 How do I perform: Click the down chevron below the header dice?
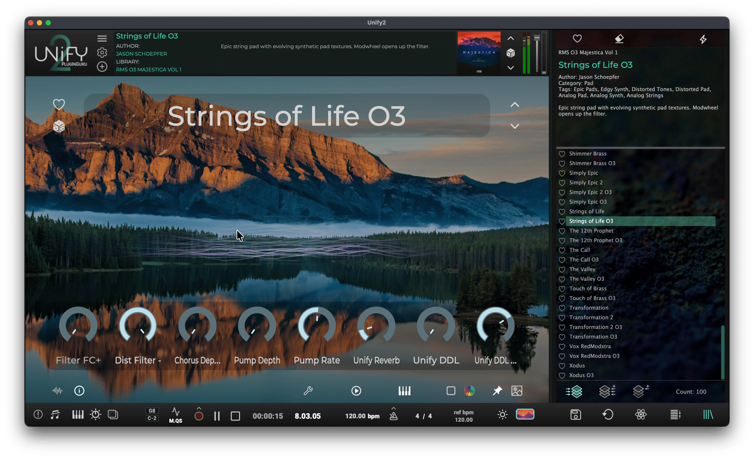511,67
